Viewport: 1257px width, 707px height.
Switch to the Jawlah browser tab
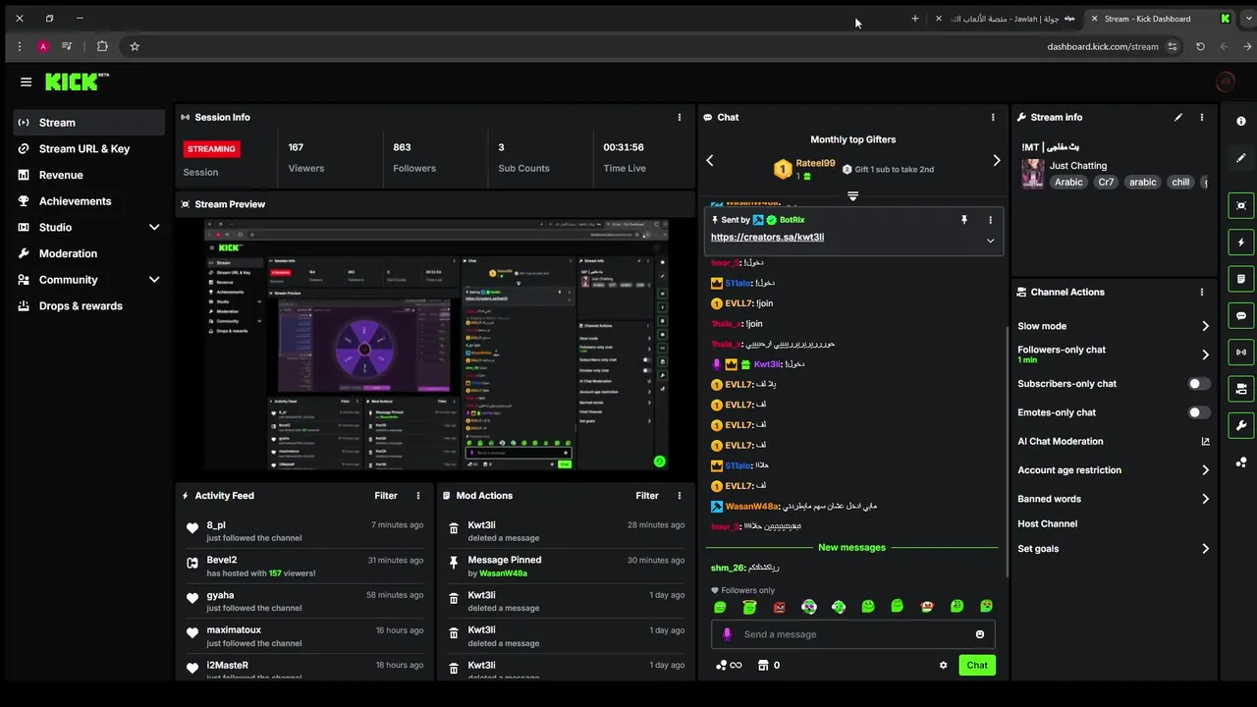pyautogui.click(x=1010, y=19)
